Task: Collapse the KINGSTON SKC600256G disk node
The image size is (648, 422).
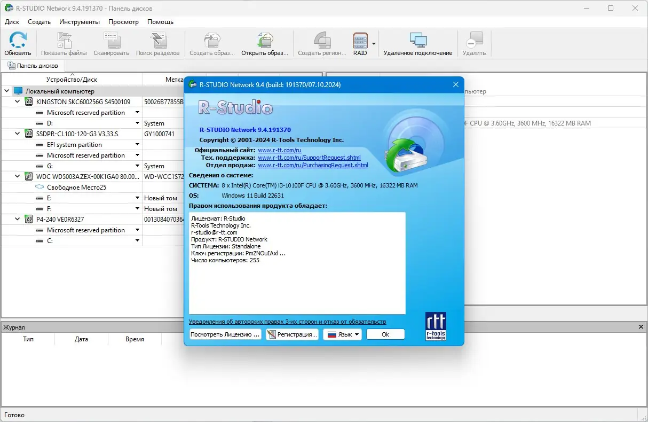Action: coord(17,101)
